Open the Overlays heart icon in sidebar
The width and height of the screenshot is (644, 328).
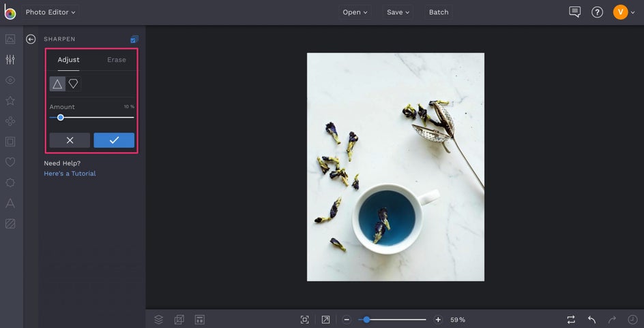tap(10, 162)
